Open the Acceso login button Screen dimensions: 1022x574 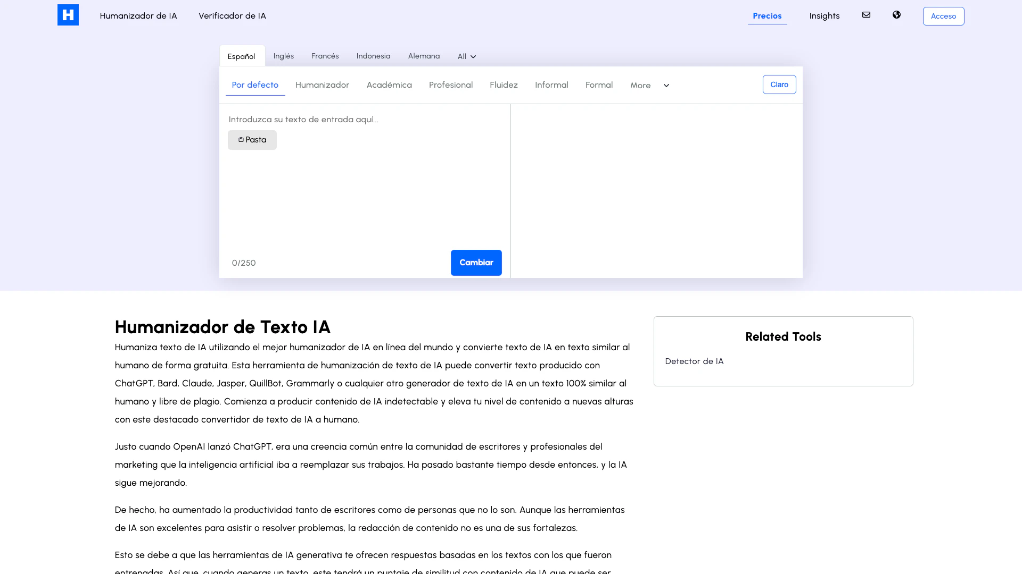943,16
